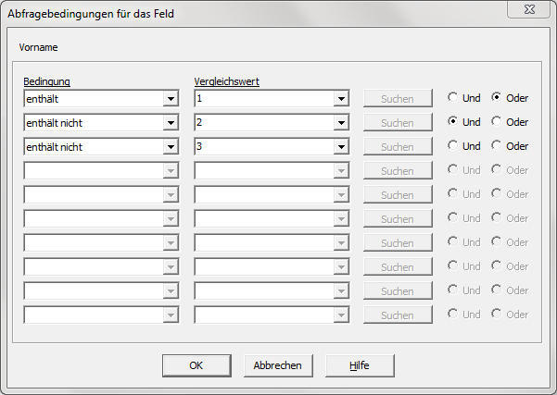Expand Vergleichswert dropdown with value 3
Image resolution: width=557 pixels, height=395 pixels.
point(341,146)
